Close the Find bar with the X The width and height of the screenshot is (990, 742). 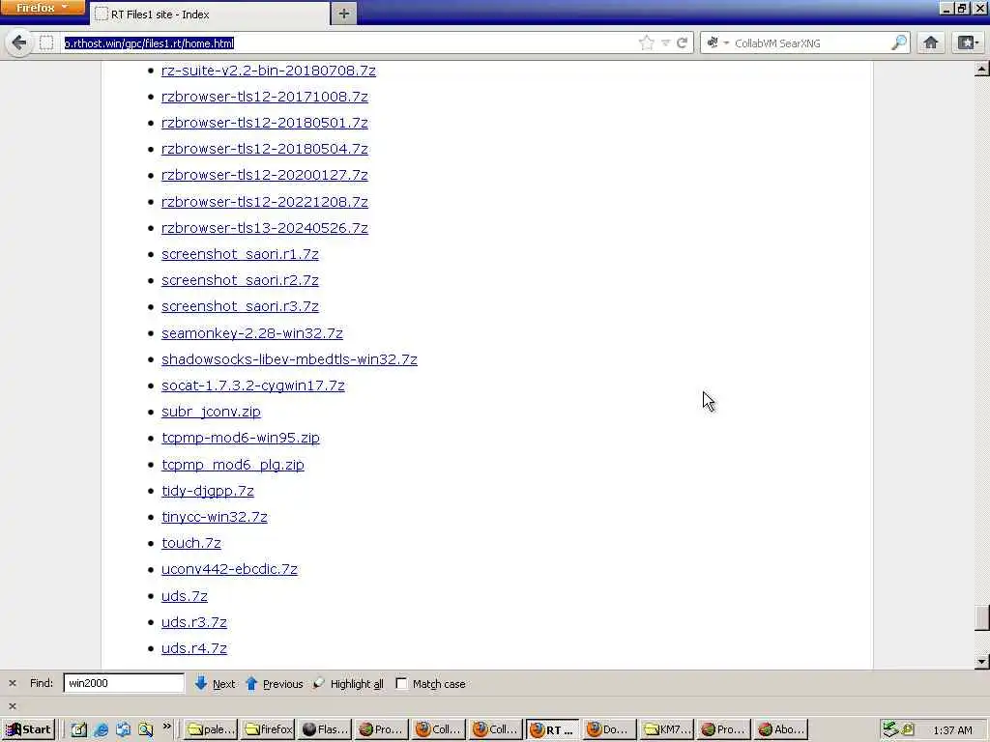(12, 683)
